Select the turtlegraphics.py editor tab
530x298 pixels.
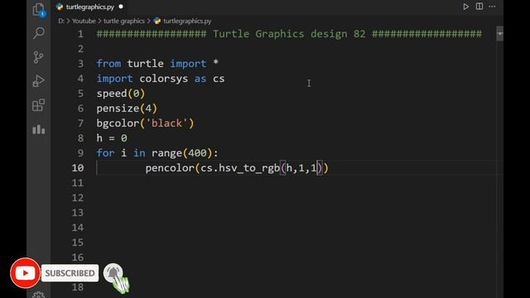click(x=89, y=7)
